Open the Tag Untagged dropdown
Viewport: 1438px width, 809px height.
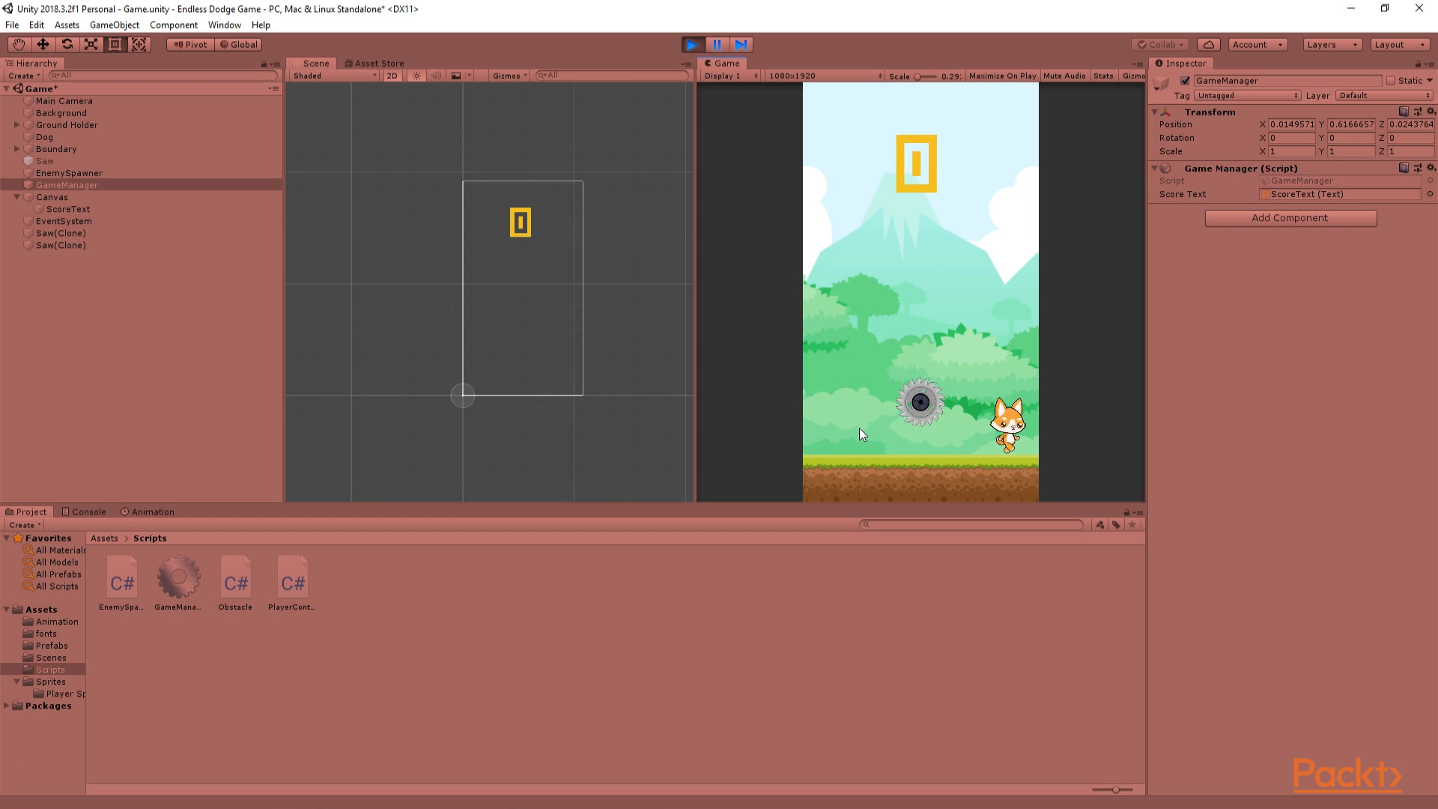coord(1247,96)
